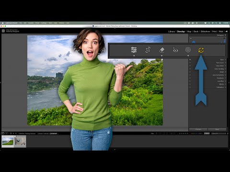Toggle the Detail panel switch
Image resolution: width=230 pixels, height=172 pixels.
(190, 72)
